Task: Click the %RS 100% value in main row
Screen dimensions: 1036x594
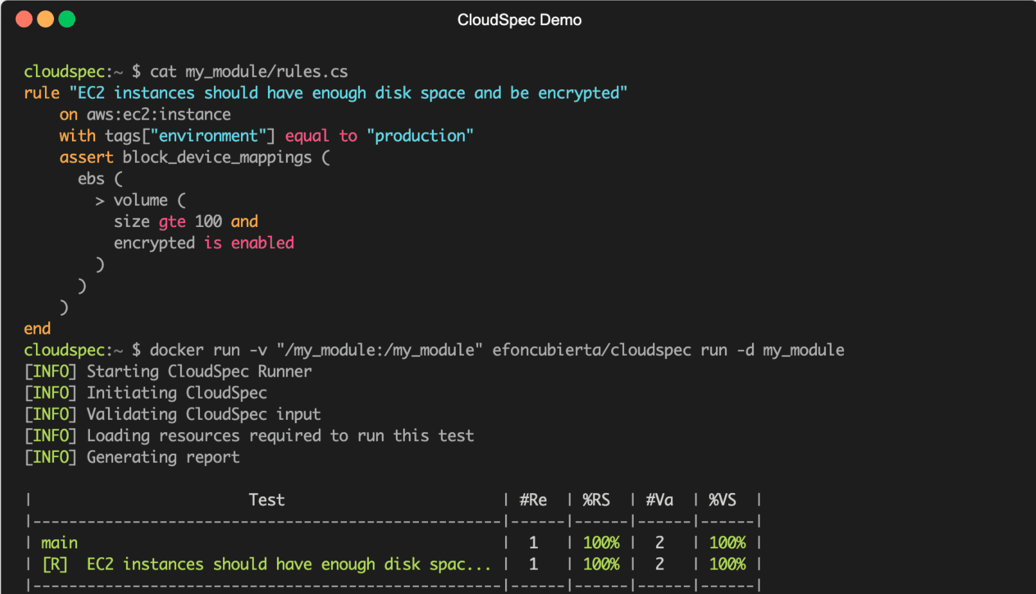Action: click(602, 543)
